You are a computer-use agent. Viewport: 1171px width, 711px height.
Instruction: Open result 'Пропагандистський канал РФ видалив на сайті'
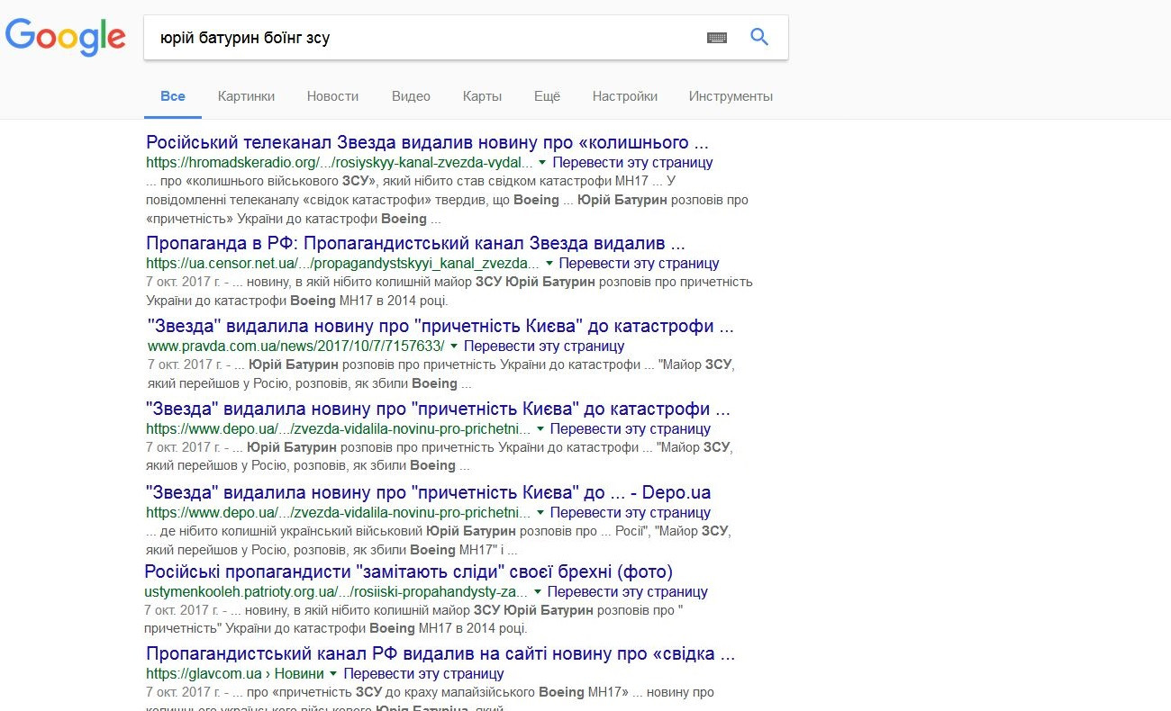[x=440, y=653]
